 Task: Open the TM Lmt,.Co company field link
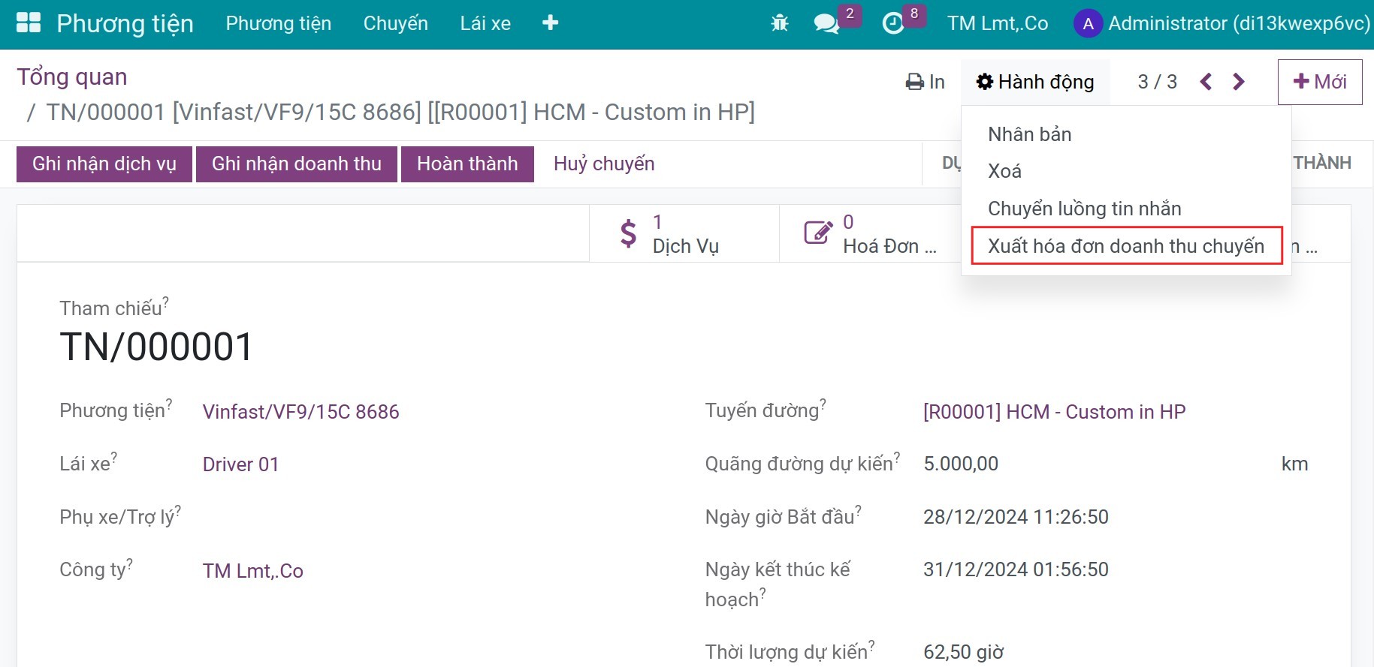253,571
